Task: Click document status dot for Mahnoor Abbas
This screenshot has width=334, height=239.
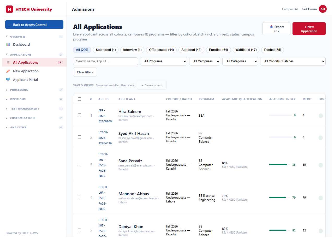Action: 321,198
